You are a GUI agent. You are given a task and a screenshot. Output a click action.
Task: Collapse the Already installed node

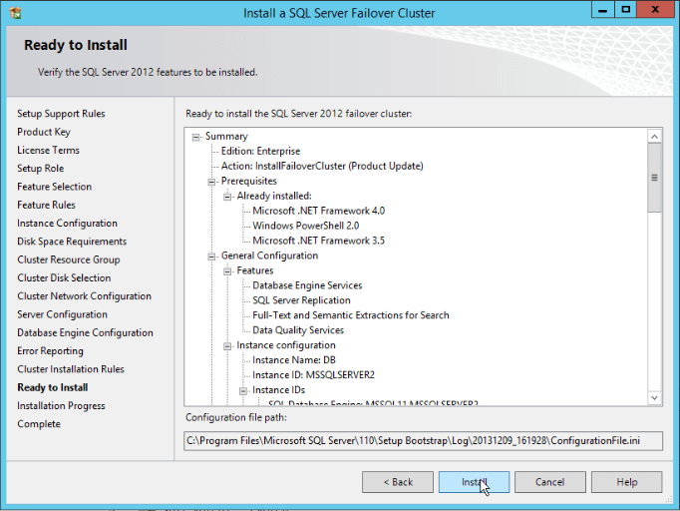(x=227, y=197)
